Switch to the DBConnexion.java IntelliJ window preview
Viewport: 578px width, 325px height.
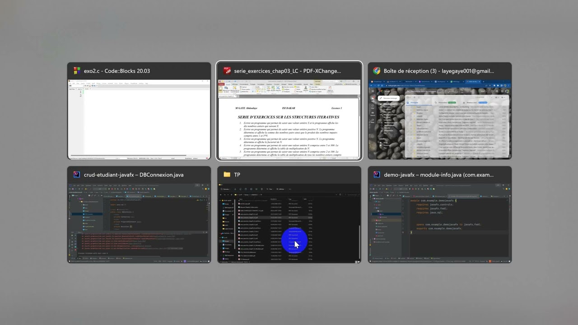pyautogui.click(x=139, y=223)
